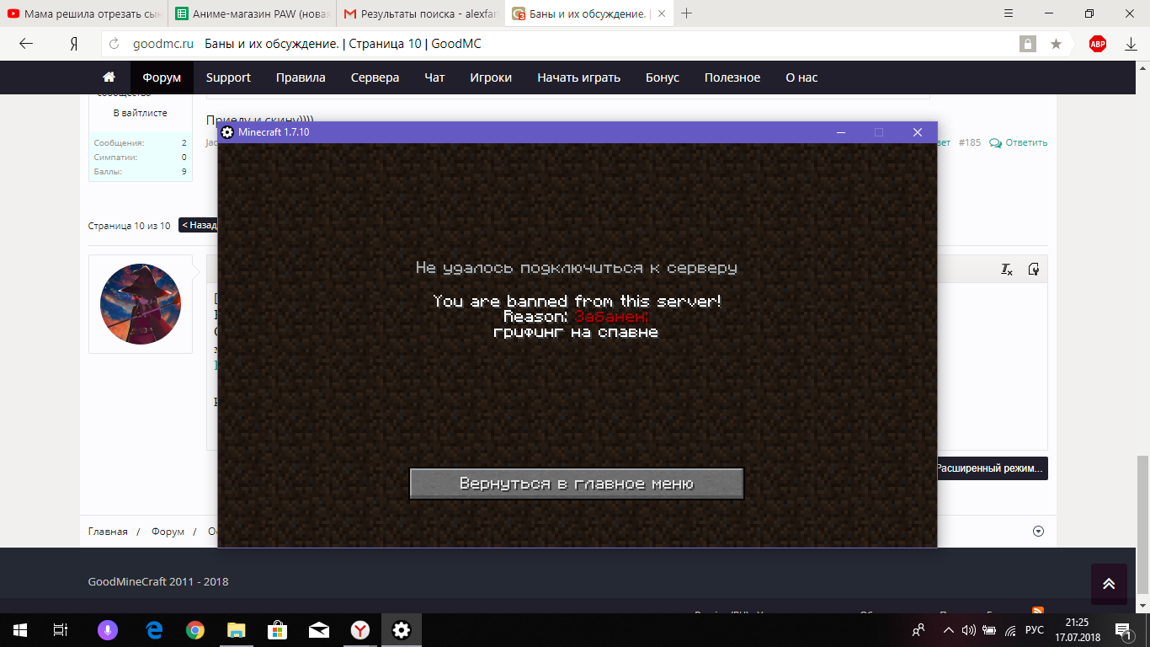Switch to the Аниме-магазин PAW tab
The height and width of the screenshot is (647, 1150).
coord(253,14)
